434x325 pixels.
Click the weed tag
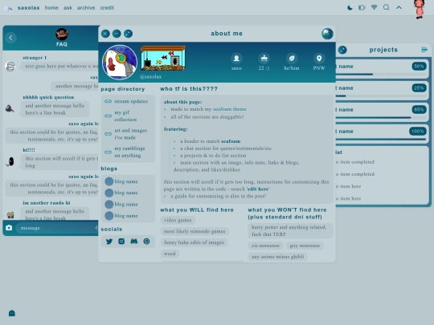pos(170,254)
